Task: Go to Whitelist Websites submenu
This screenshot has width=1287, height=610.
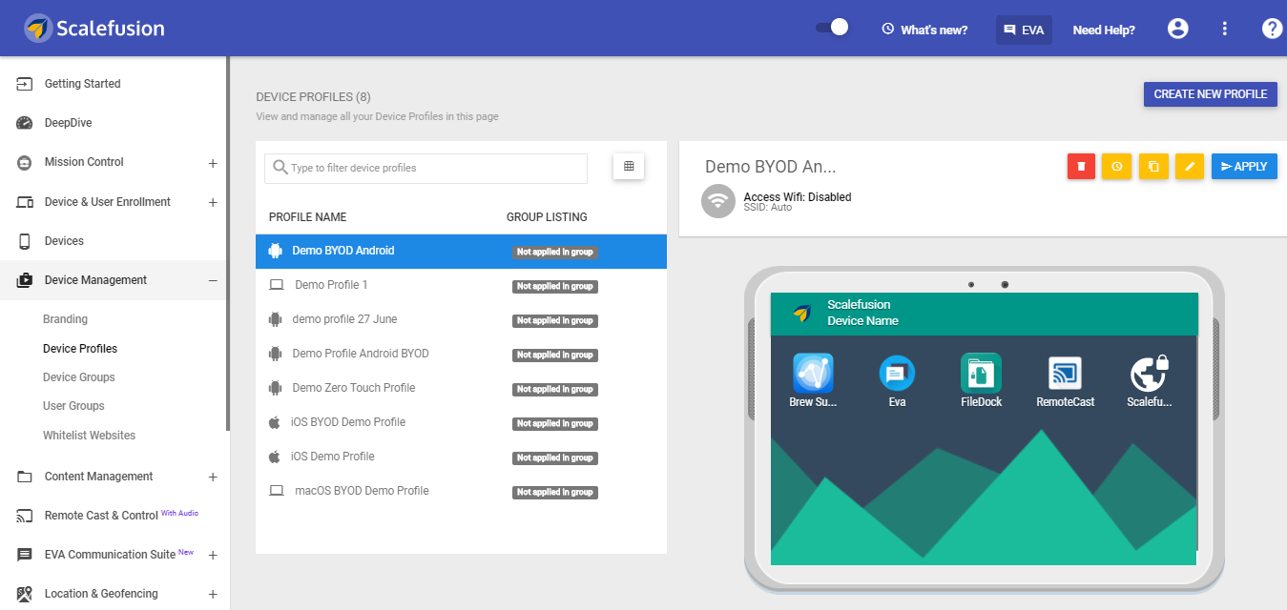Action: 90,436
